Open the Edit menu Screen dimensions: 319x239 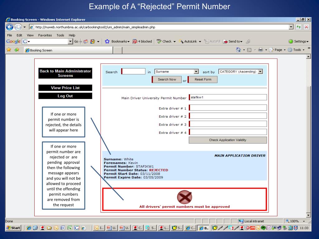point(19,35)
